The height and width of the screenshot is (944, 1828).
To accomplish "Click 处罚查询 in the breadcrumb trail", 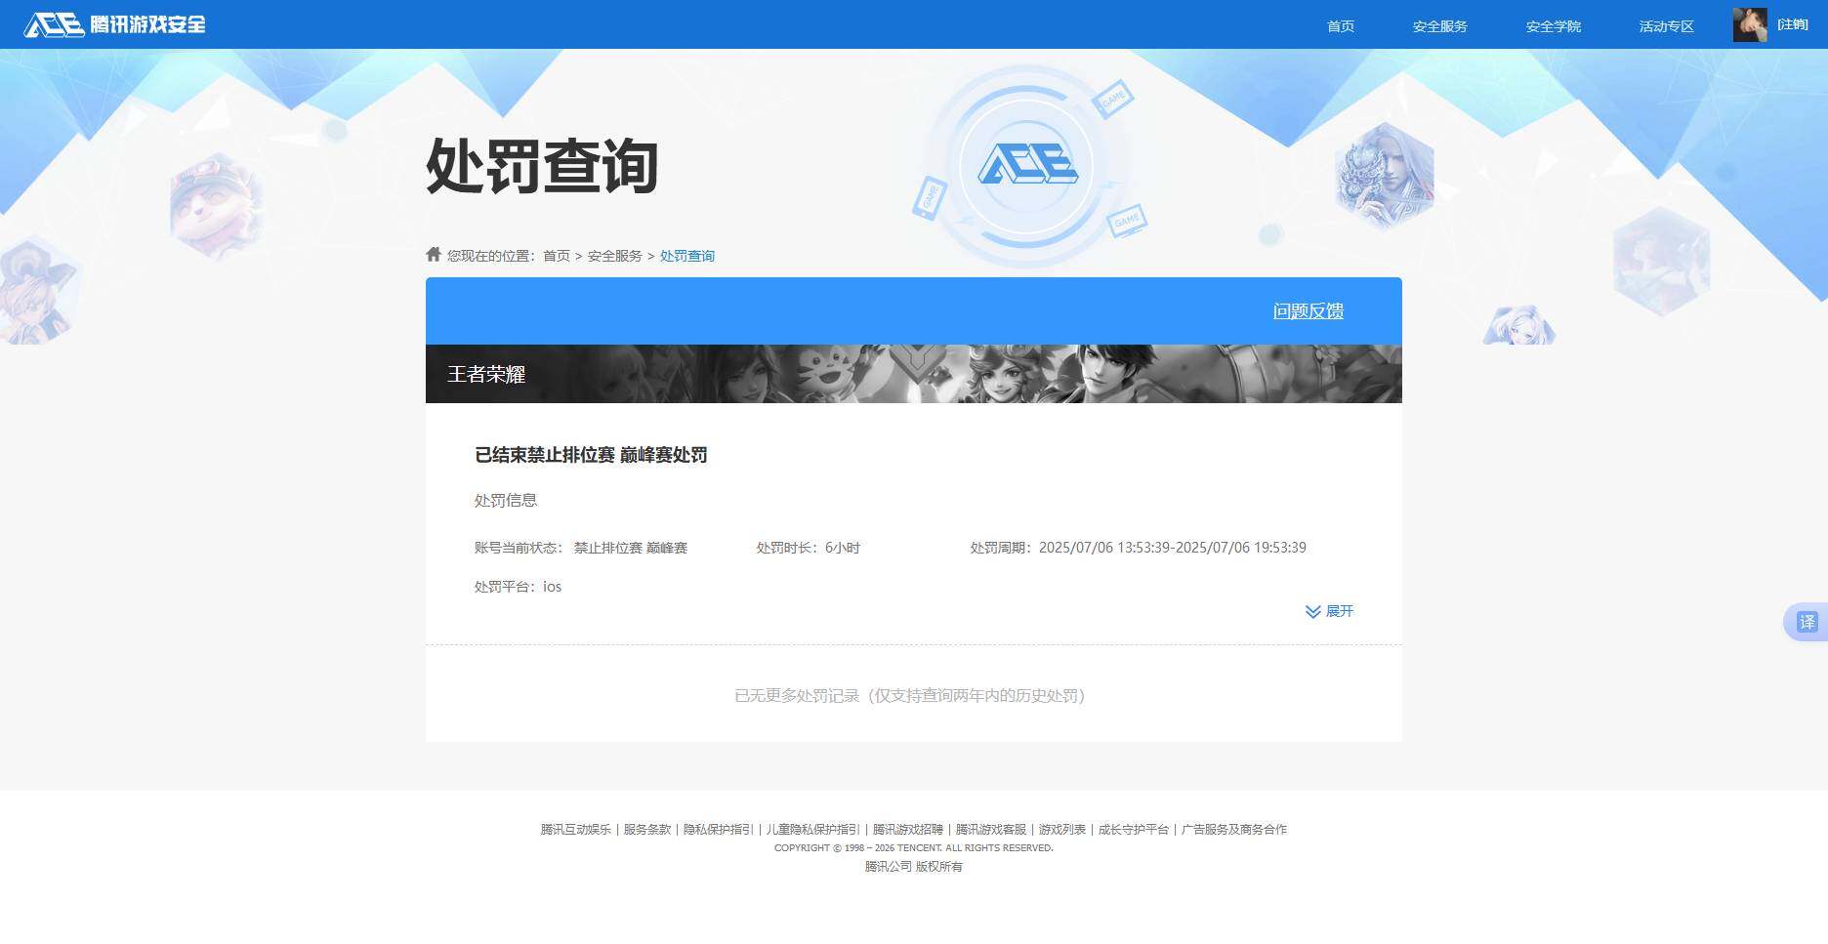I will point(687,255).
